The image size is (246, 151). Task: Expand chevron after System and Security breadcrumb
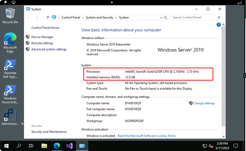tap(116, 18)
